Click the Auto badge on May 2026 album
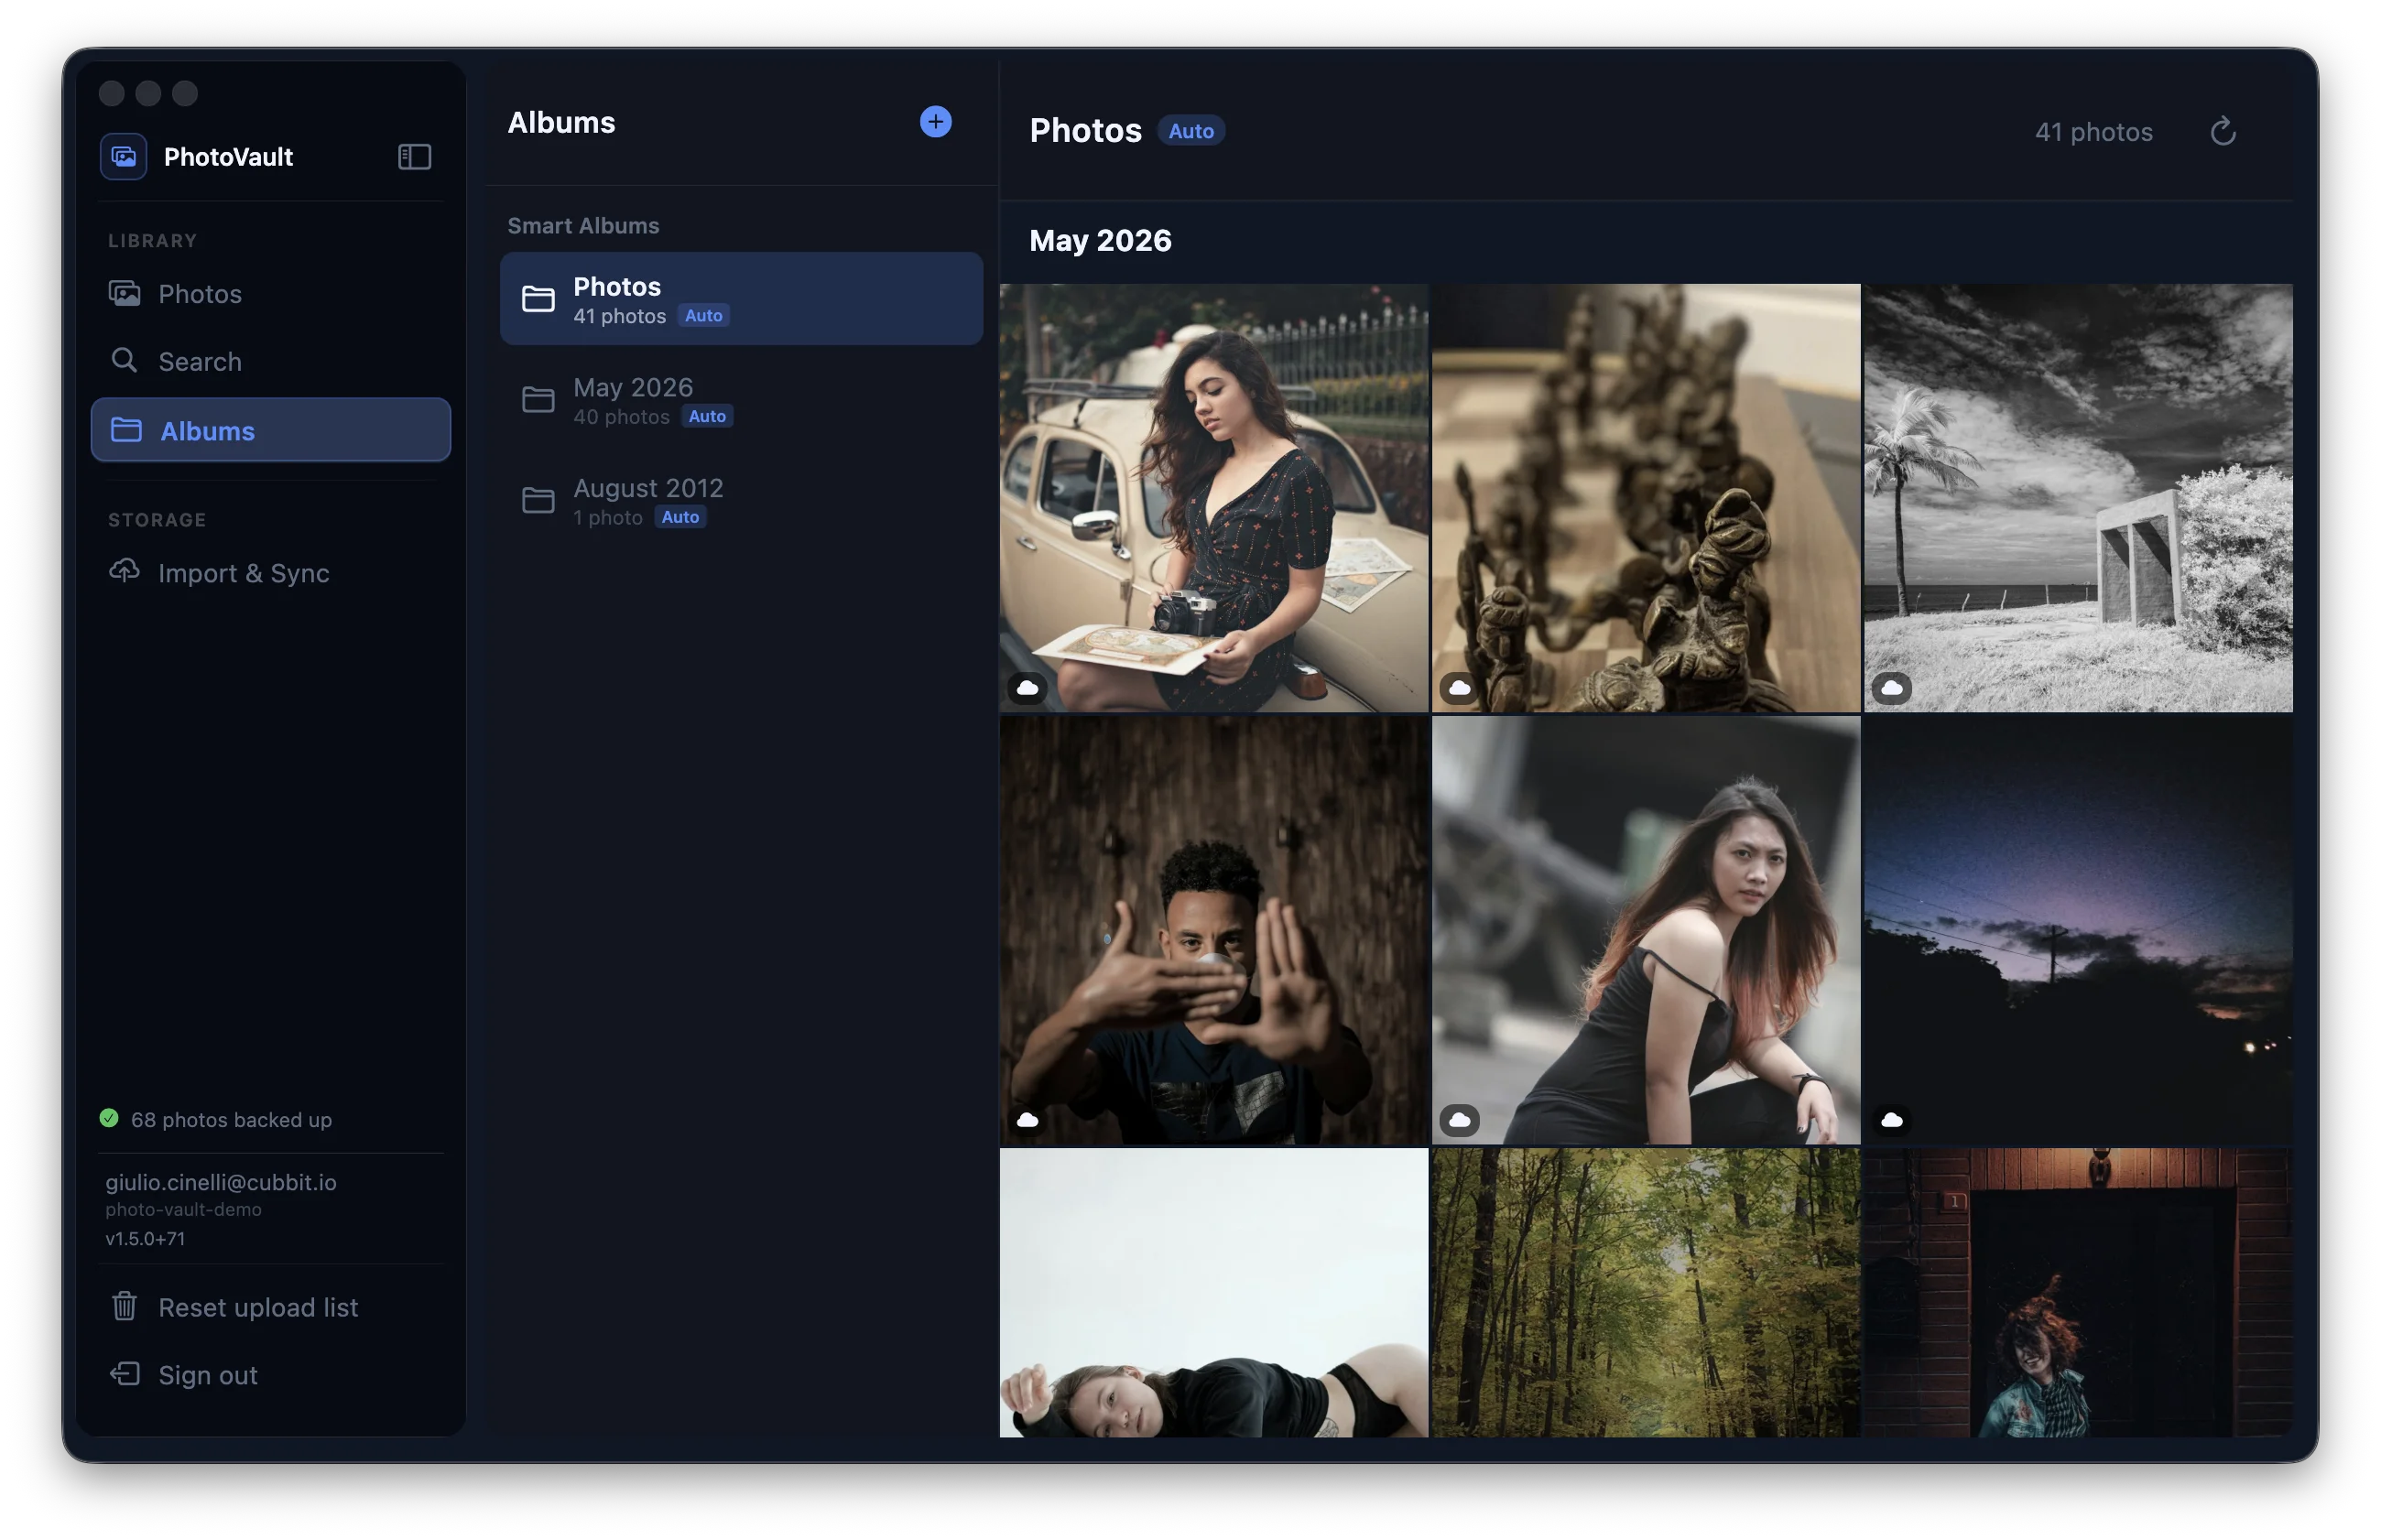This screenshot has height=1540, width=2381. click(x=707, y=416)
